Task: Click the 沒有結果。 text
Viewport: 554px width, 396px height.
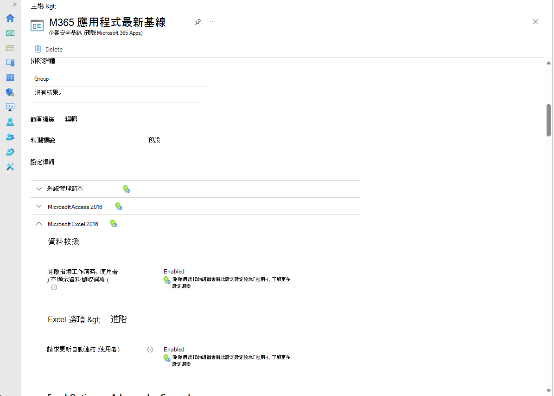Action: pos(48,93)
